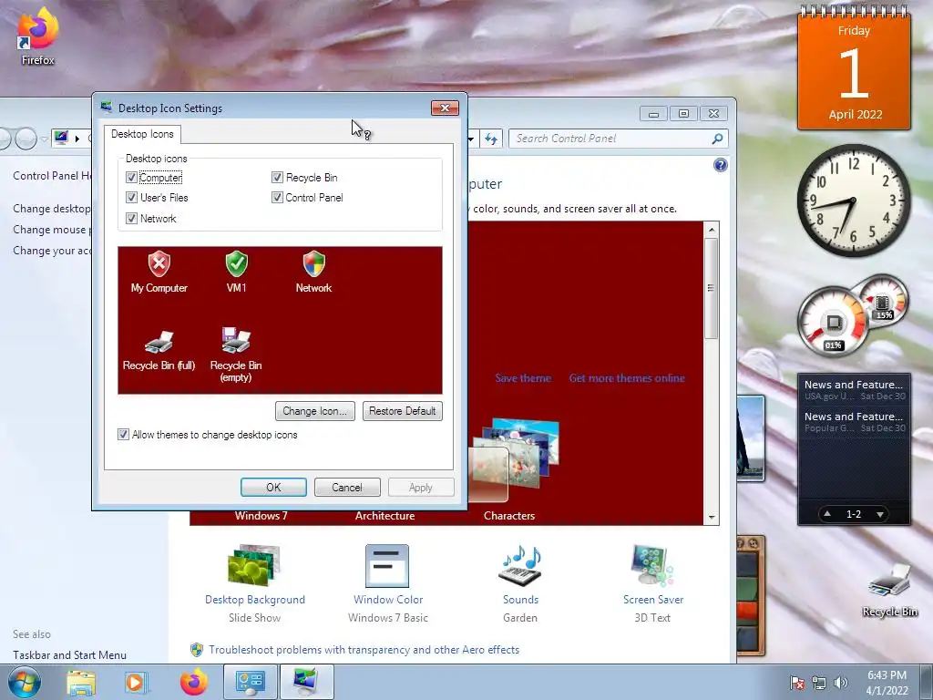The height and width of the screenshot is (700, 933).
Task: Open the address bar history dropdown arrow
Action: pos(471,139)
